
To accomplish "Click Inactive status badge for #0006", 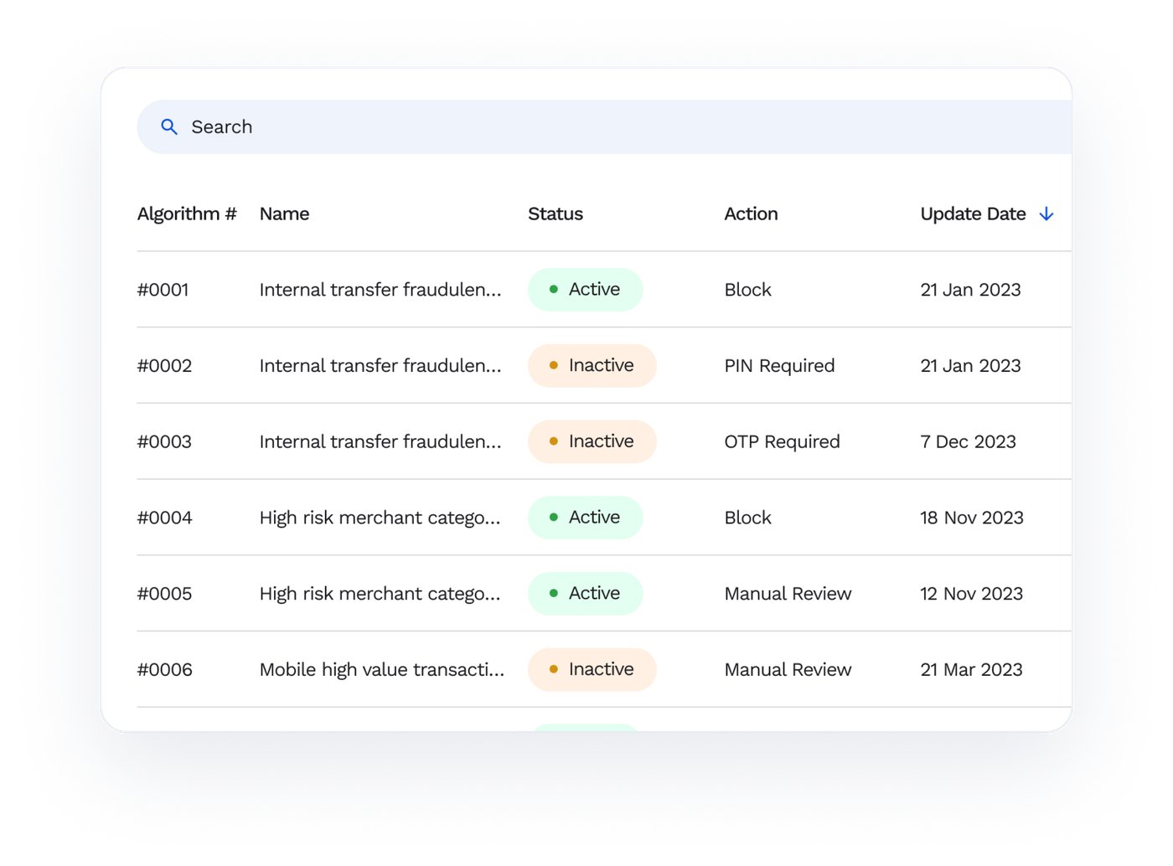I will pos(592,670).
